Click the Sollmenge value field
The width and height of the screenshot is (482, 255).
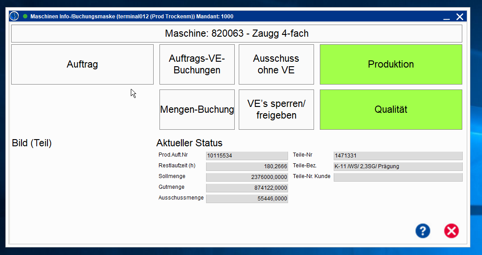pos(247,177)
